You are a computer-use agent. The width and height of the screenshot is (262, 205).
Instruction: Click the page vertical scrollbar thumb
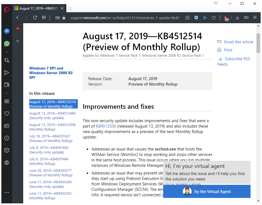coord(258,43)
